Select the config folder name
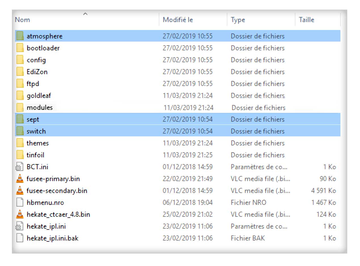Image resolution: width=360 pixels, height=266 pixels. pyautogui.click(x=36, y=60)
